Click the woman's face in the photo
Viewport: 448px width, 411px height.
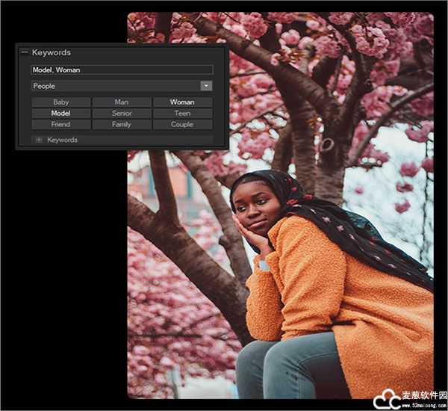254,209
